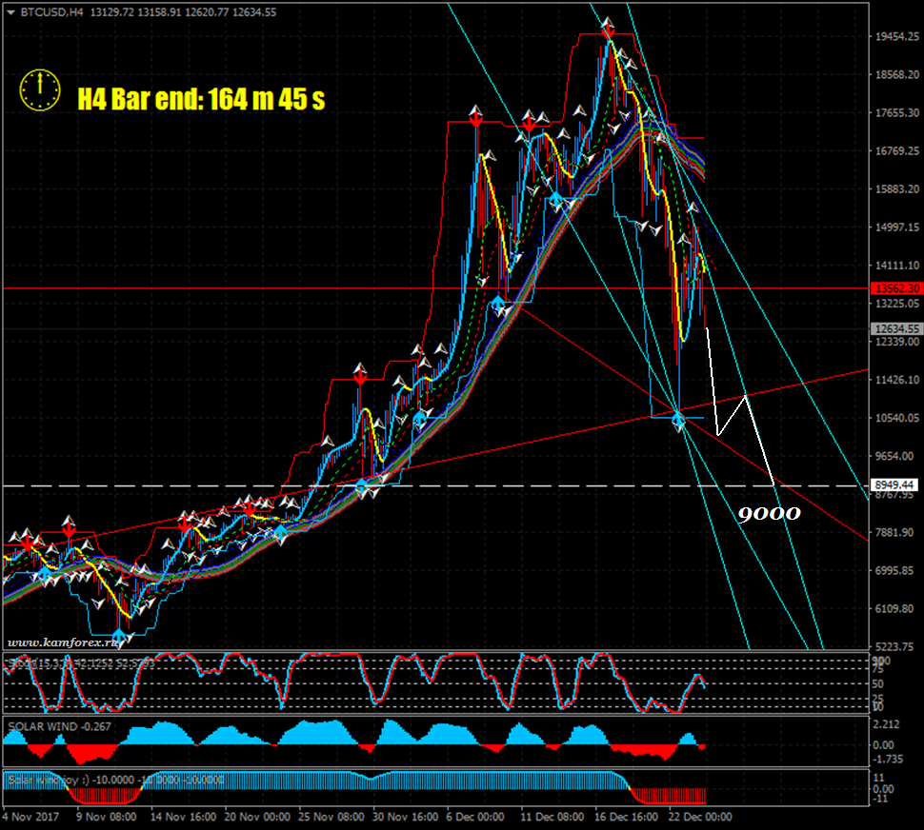Image resolution: width=924 pixels, height=830 pixels.
Task: Click the '11 Dec 08:00' time axis label
Action: pos(552,817)
